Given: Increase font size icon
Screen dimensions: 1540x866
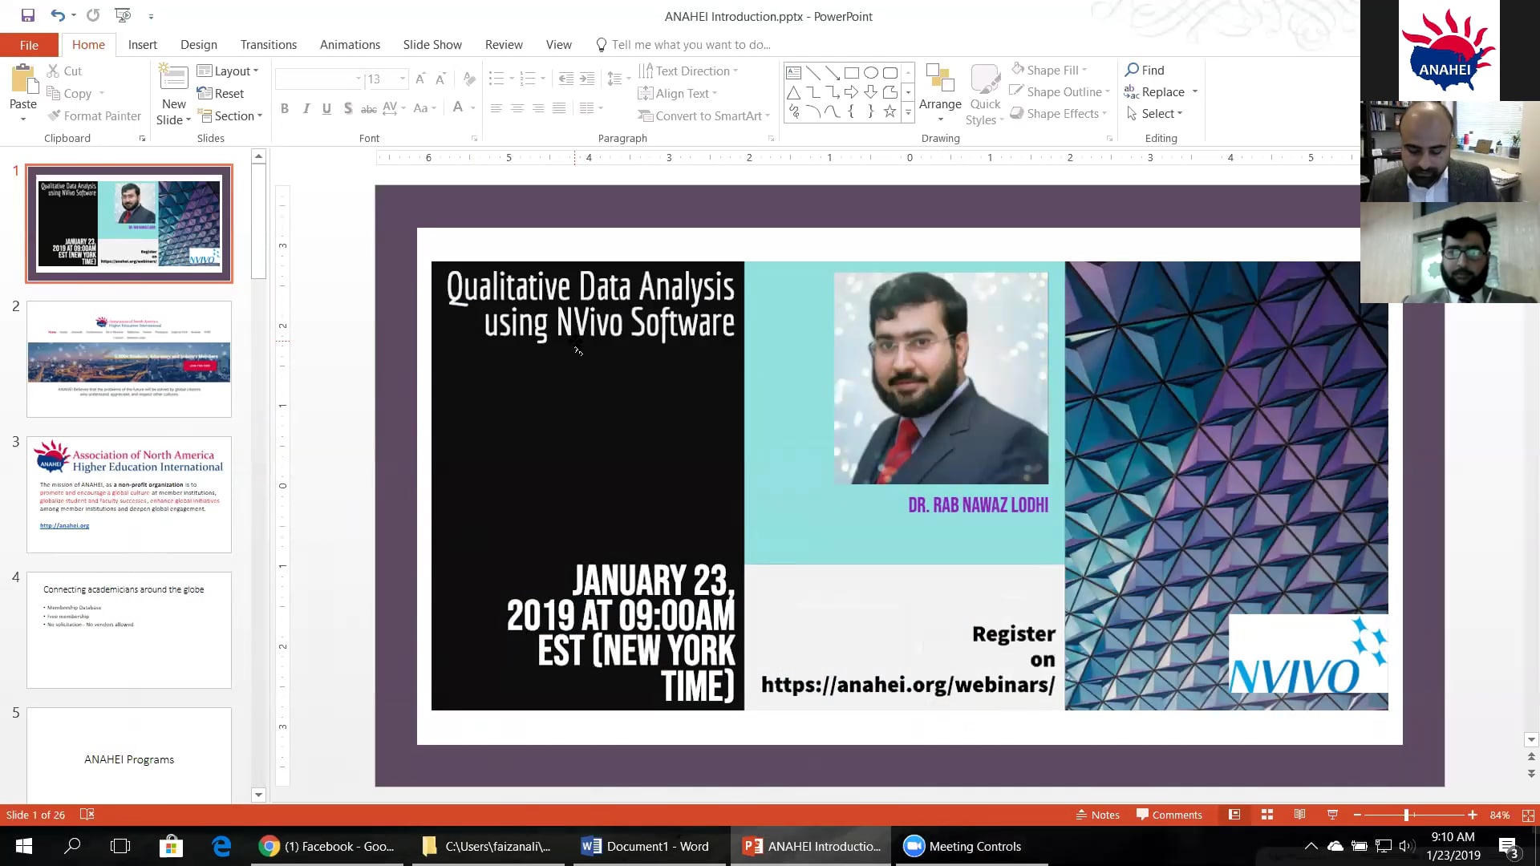Looking at the screenshot, I should click(420, 79).
